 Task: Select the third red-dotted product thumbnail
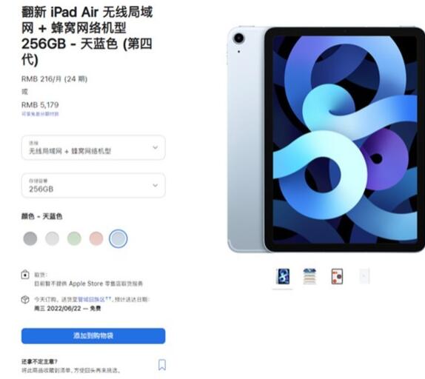[337, 276]
